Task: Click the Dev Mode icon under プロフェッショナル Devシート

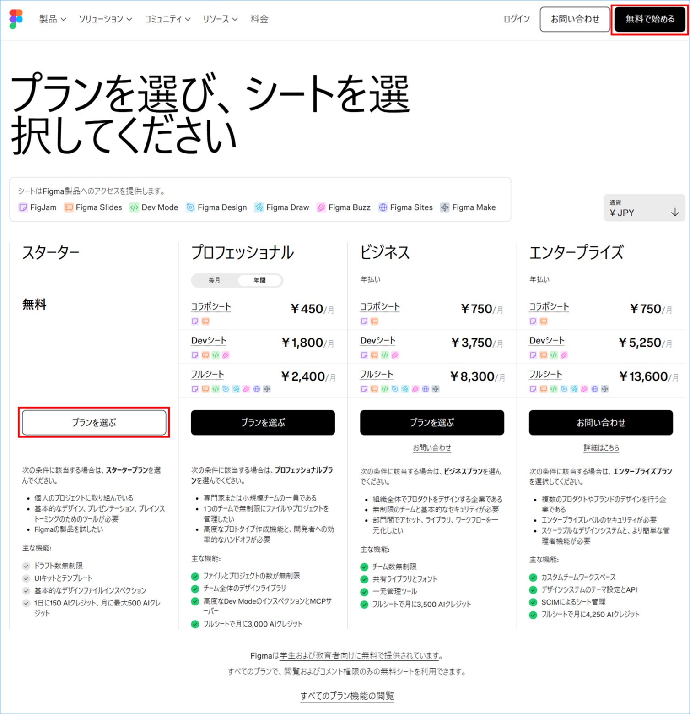Action: (216, 355)
